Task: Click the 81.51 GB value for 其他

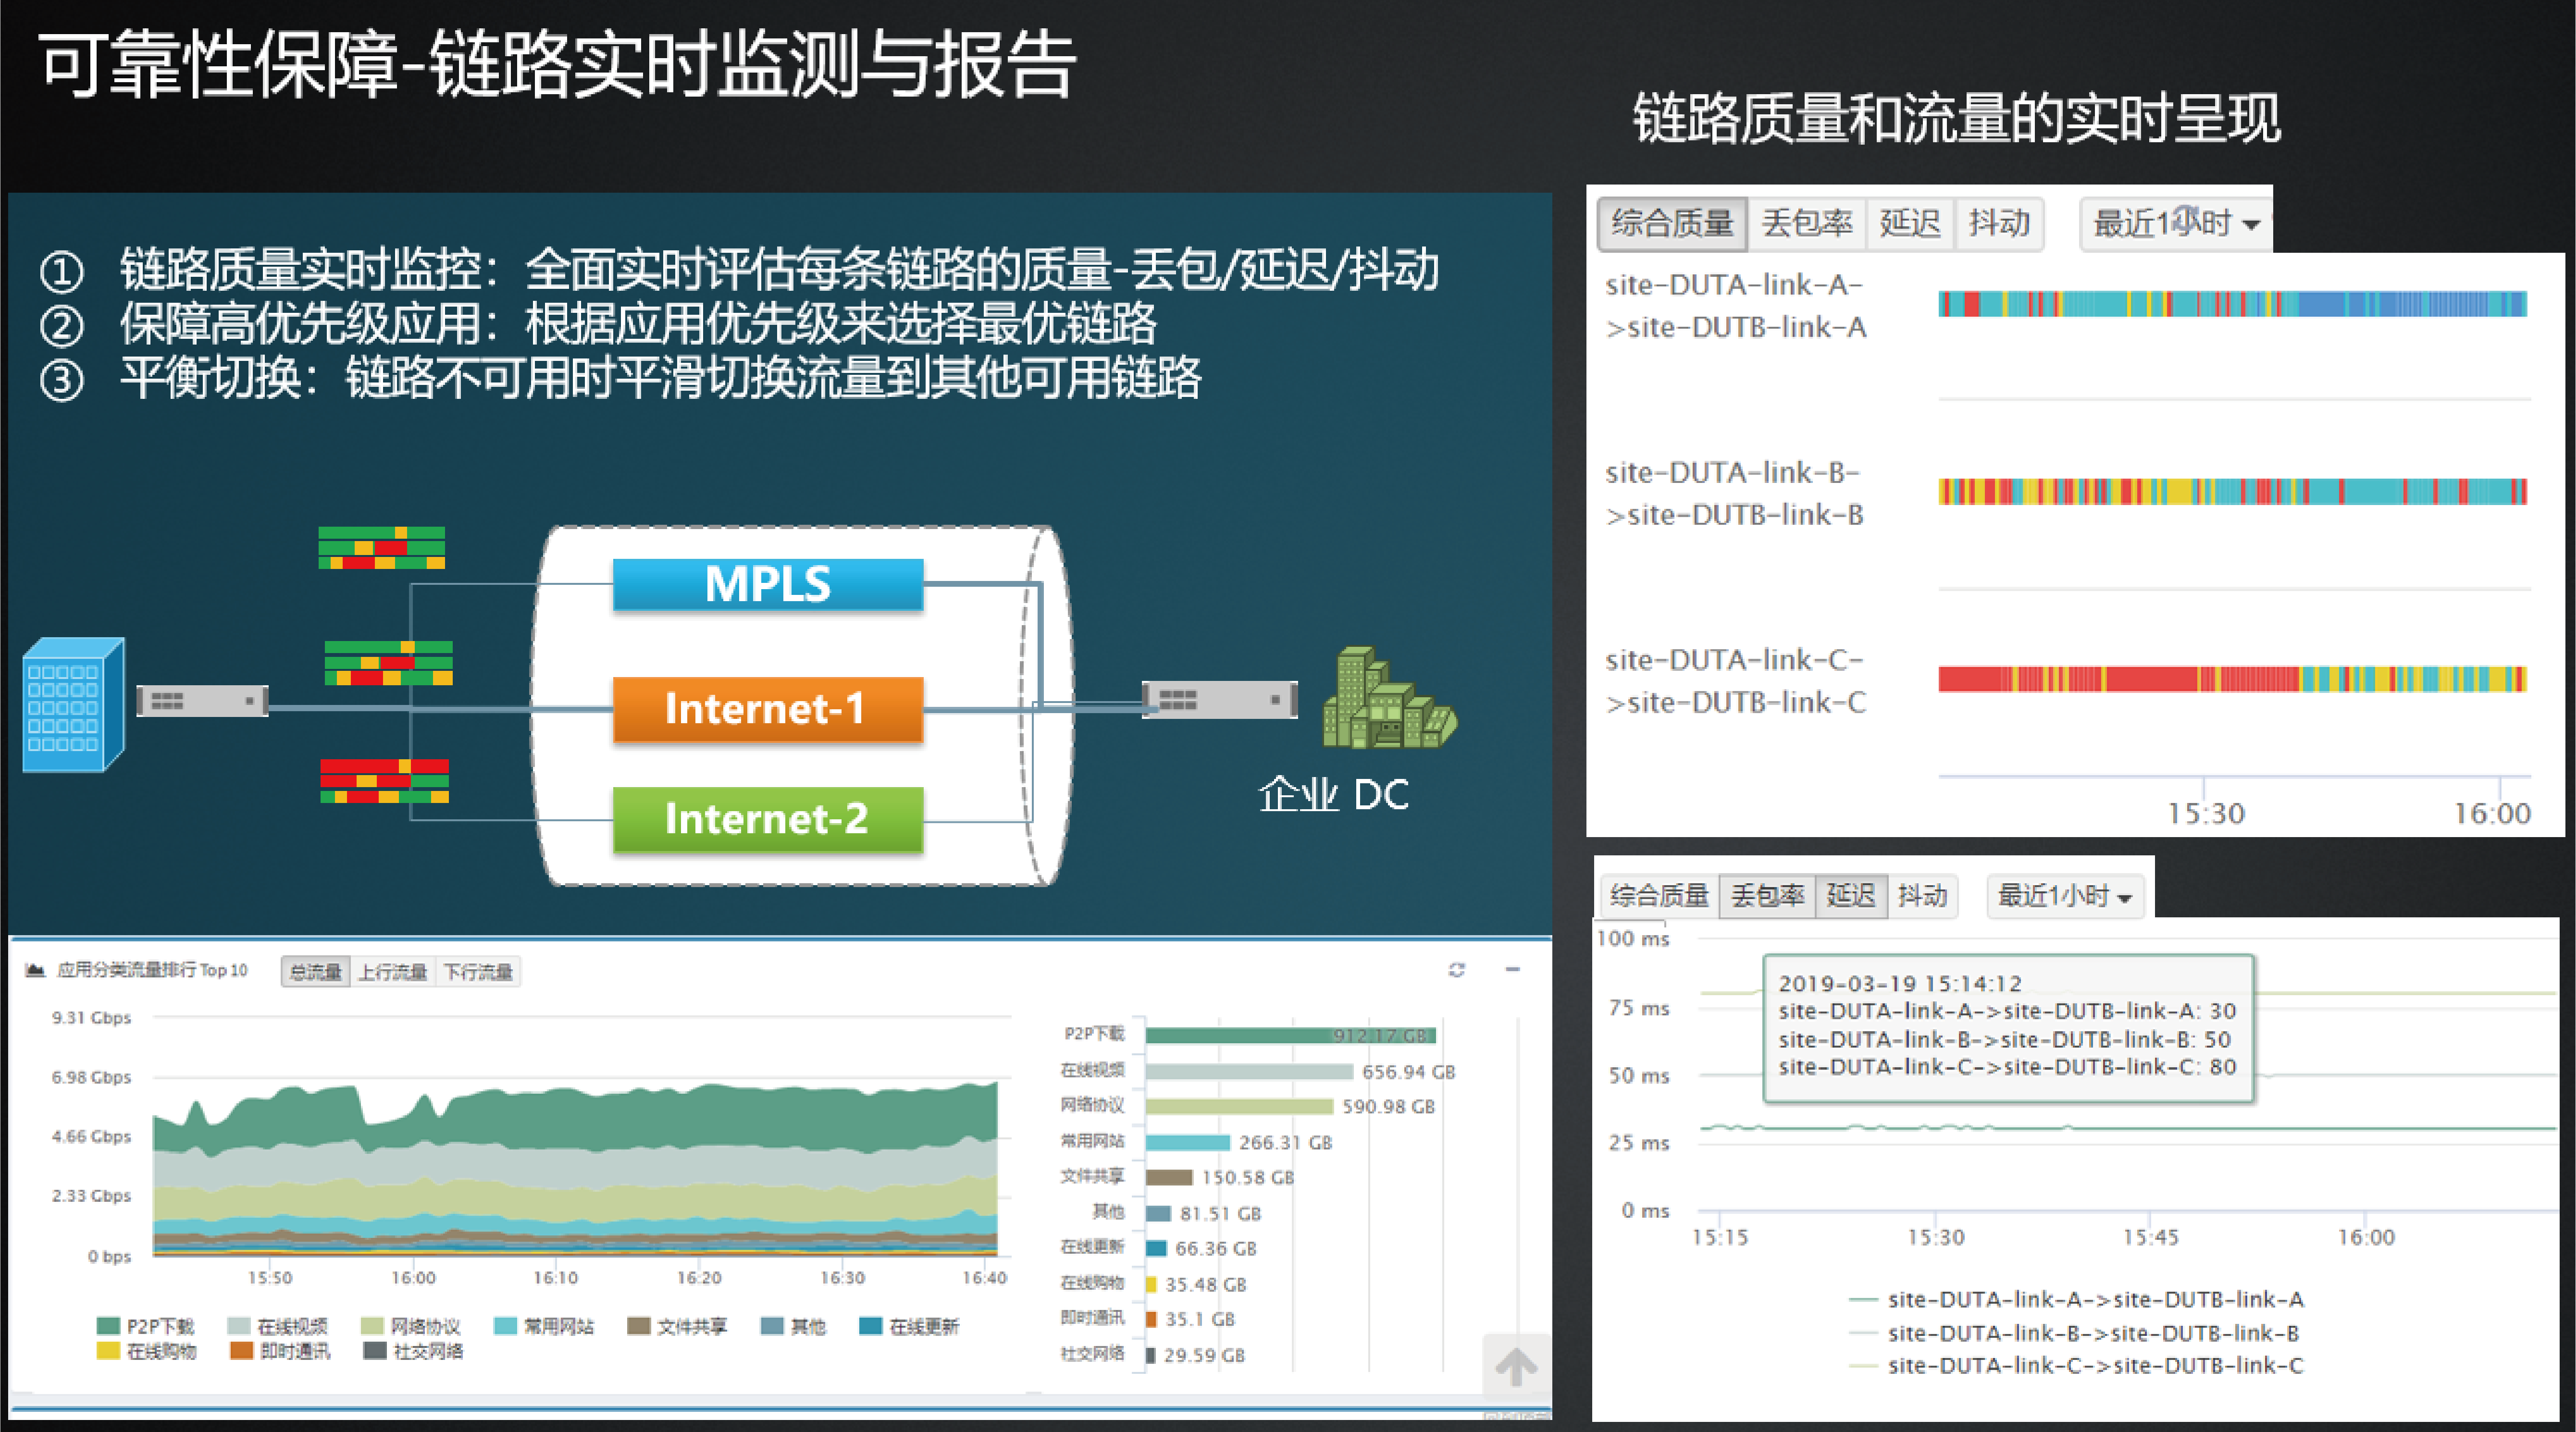Action: (1221, 1213)
